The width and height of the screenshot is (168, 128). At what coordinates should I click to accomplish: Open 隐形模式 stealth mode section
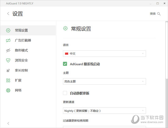point(28,50)
